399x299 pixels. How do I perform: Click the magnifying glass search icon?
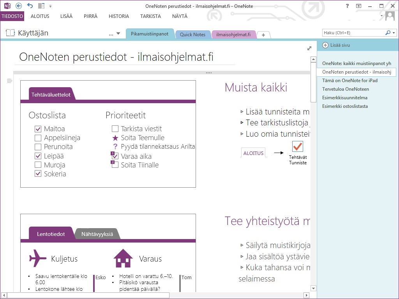pos(388,33)
